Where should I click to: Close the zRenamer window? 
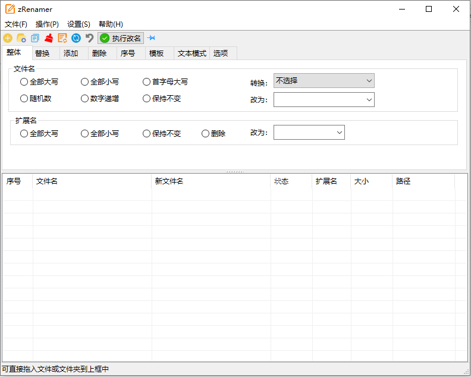click(456, 9)
